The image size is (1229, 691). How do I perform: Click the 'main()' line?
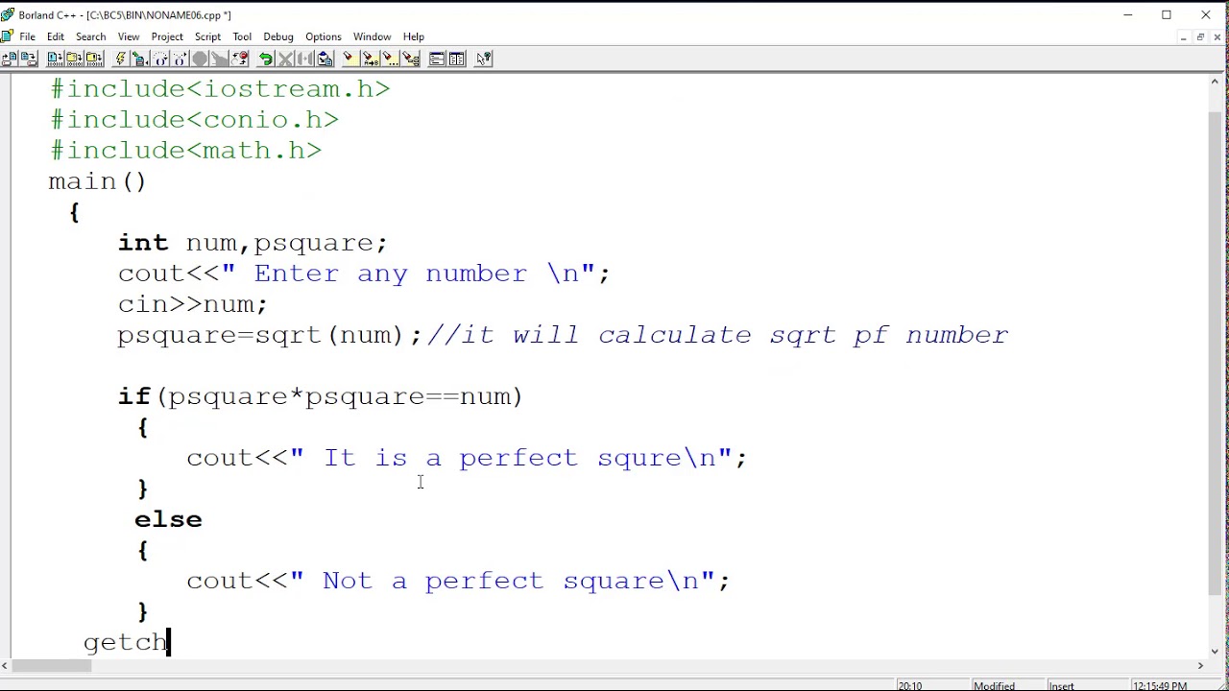[x=97, y=181]
